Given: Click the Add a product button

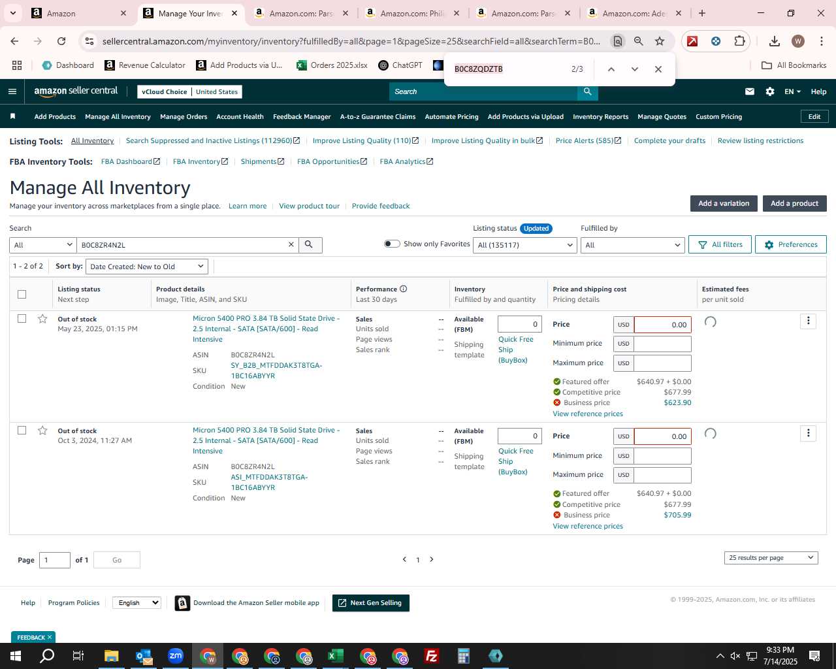Looking at the screenshot, I should coord(794,203).
